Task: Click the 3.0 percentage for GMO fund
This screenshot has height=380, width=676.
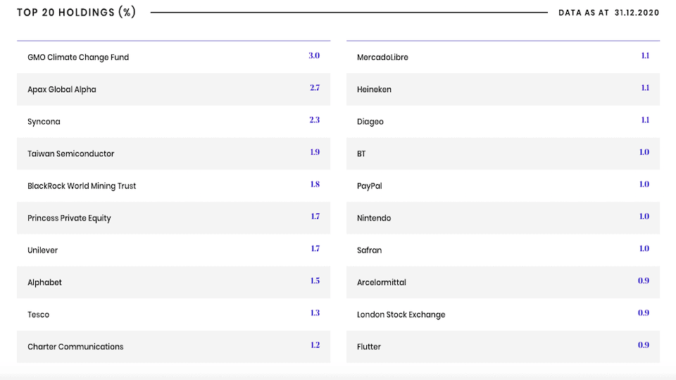Action: pos(314,56)
